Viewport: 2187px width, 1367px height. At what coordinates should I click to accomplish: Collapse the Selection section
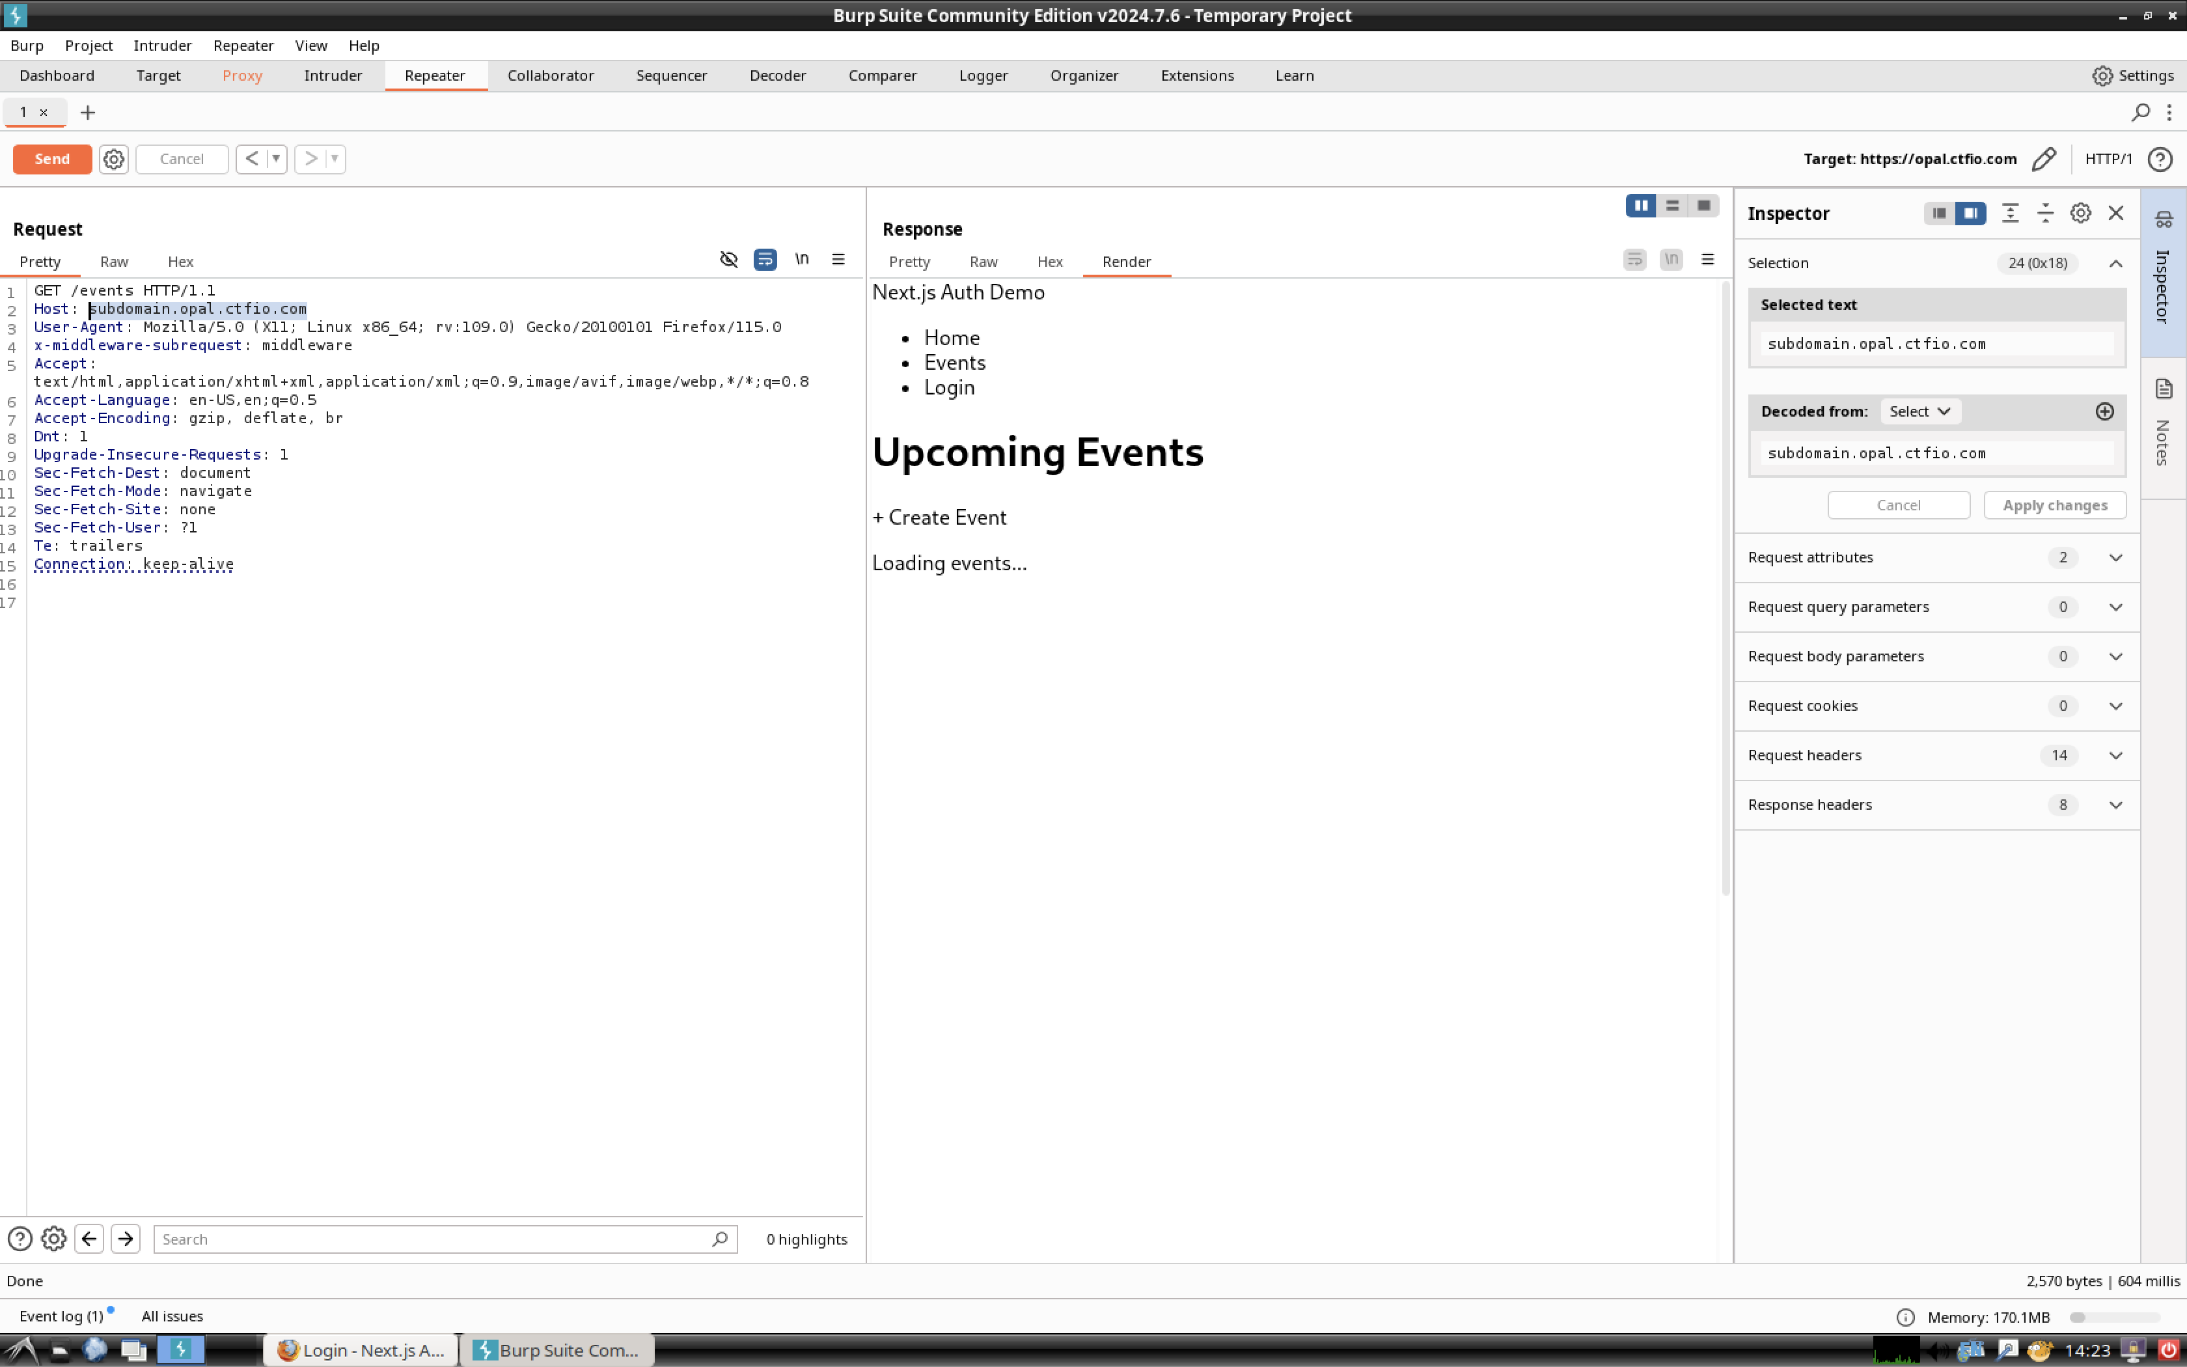pos(2115,263)
